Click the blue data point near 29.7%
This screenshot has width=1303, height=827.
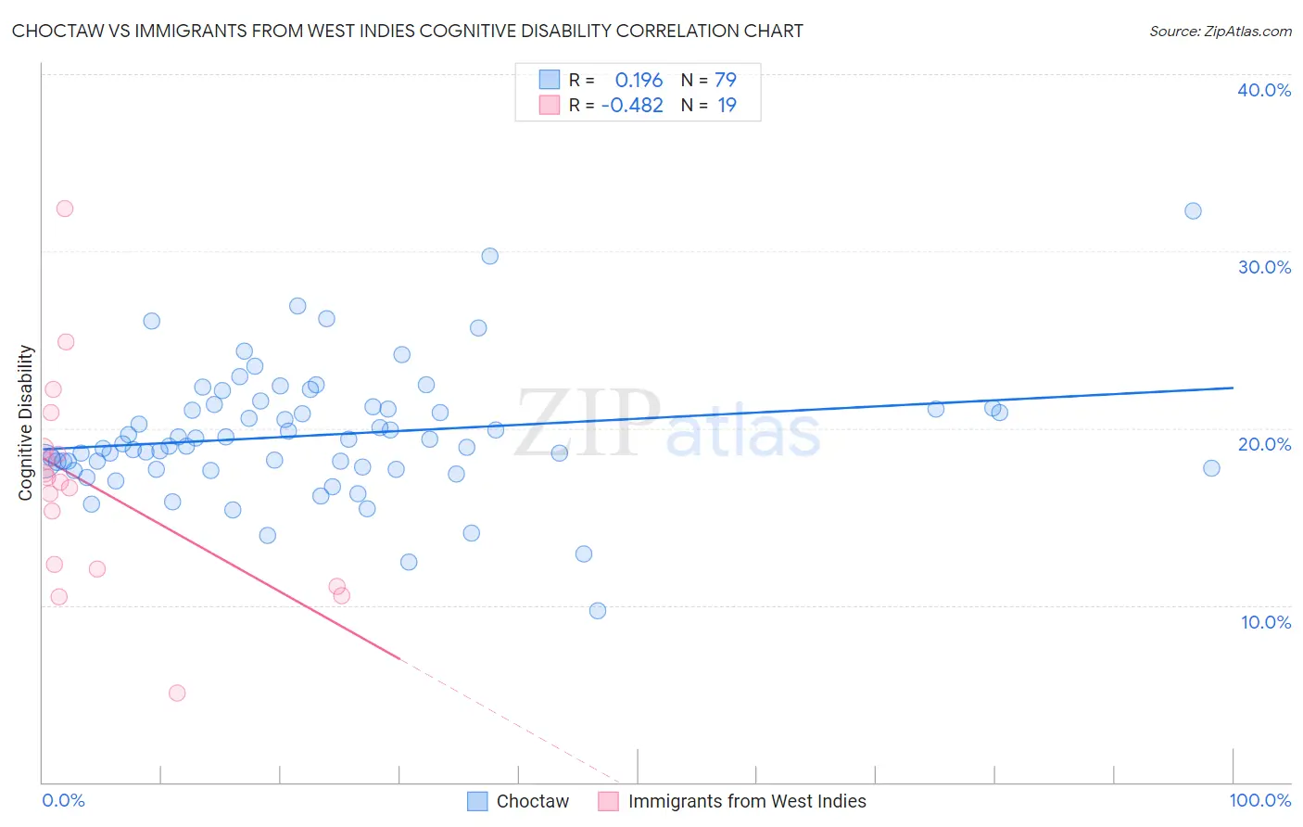click(x=490, y=257)
